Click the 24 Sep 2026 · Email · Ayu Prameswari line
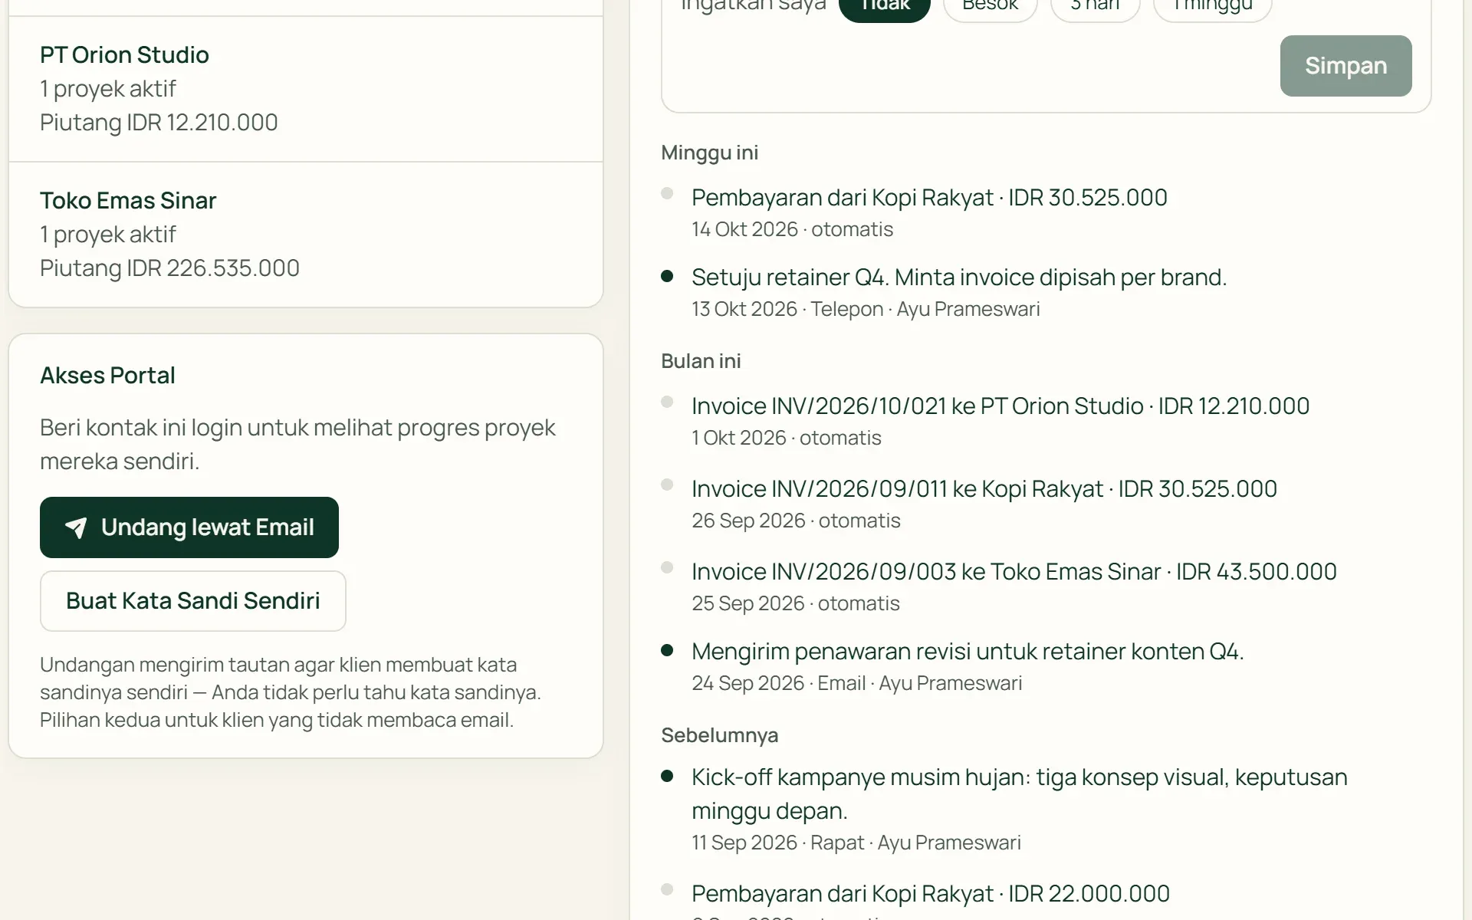 click(x=856, y=683)
